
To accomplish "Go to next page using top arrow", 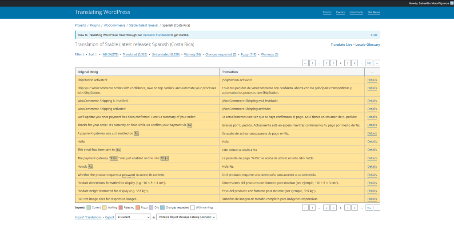I will (x=377, y=63).
